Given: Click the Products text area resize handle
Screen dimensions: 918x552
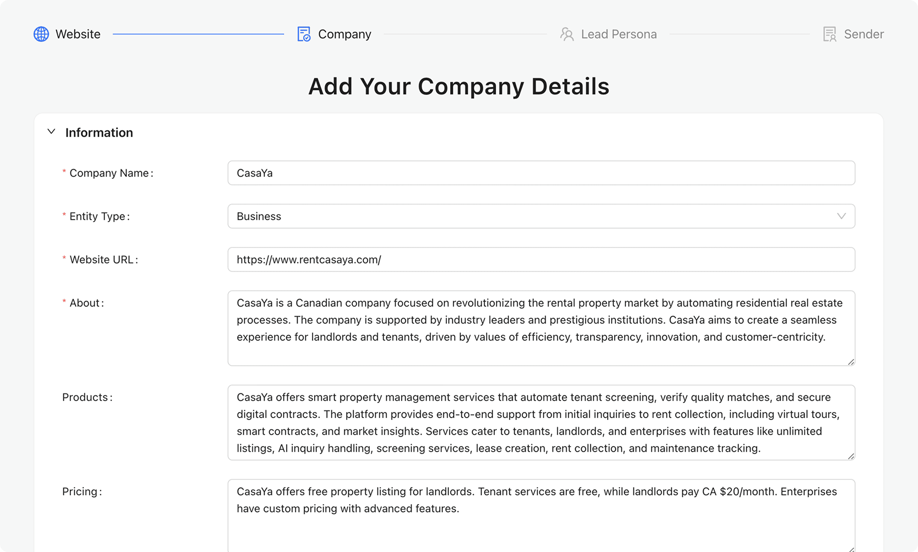Looking at the screenshot, I should pyautogui.click(x=851, y=456).
